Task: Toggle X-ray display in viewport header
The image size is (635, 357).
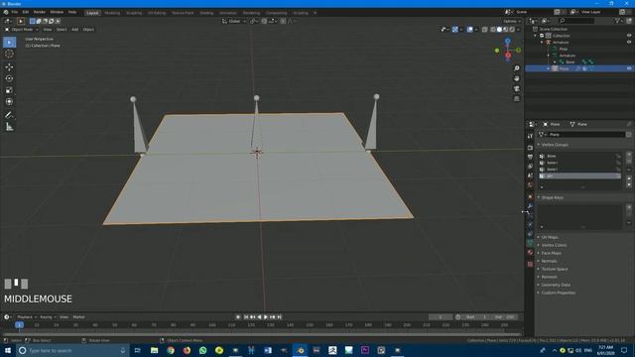Action: pos(485,30)
